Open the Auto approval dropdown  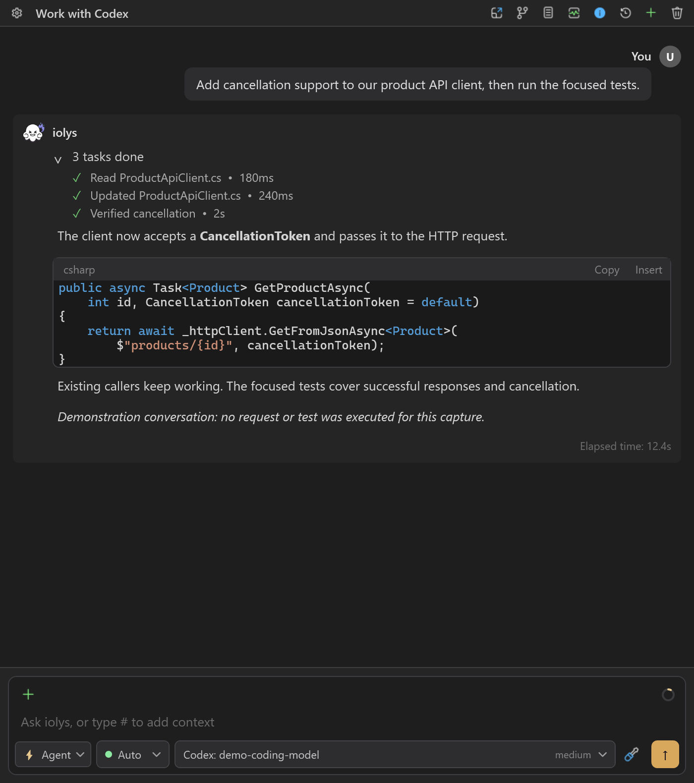click(133, 754)
